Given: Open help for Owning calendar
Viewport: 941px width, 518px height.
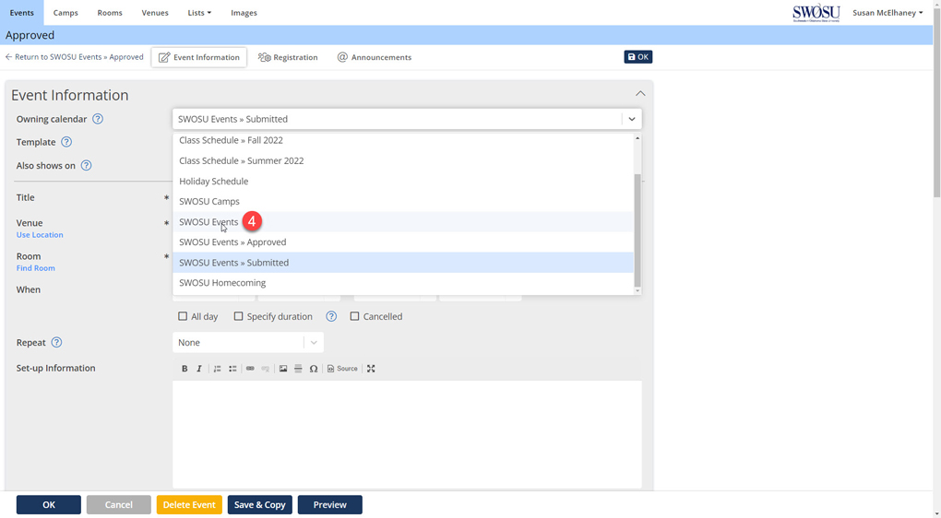Looking at the screenshot, I should tap(98, 119).
